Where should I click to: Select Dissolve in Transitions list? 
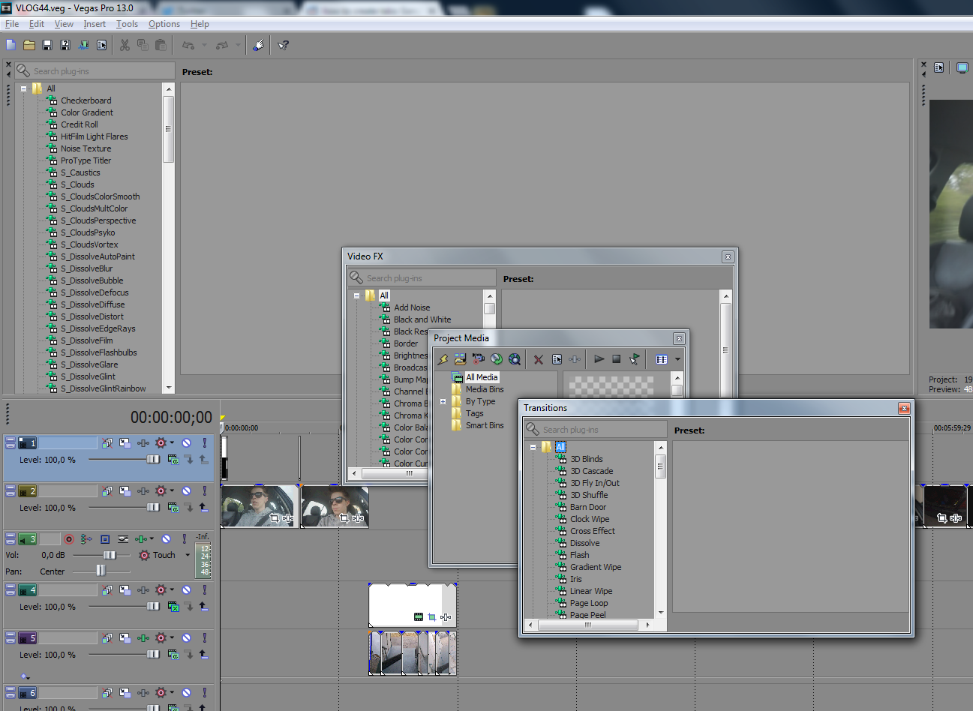(x=584, y=543)
